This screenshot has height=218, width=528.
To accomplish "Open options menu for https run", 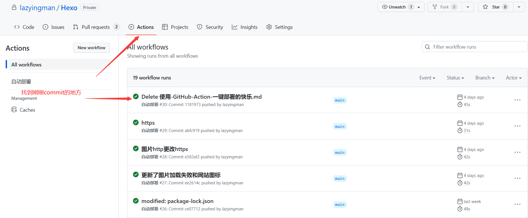I will [x=518, y=126].
